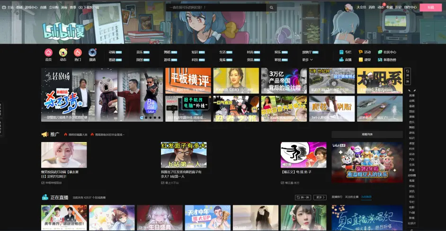Click the 动态 yellow face icon

click(x=63, y=53)
